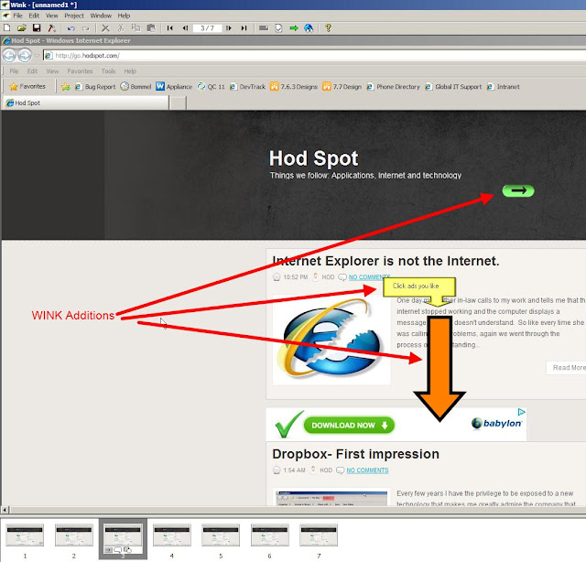Click the globe view output icon
The image size is (586, 562).
pos(309,28)
